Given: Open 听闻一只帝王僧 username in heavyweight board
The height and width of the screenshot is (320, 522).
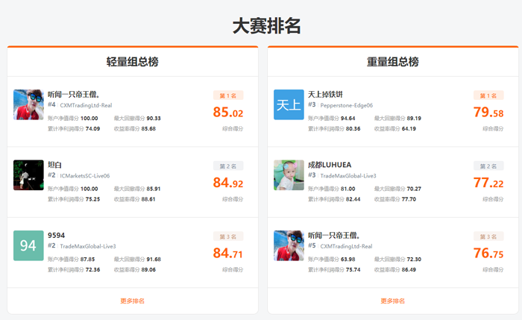Looking at the screenshot, I should point(334,236).
